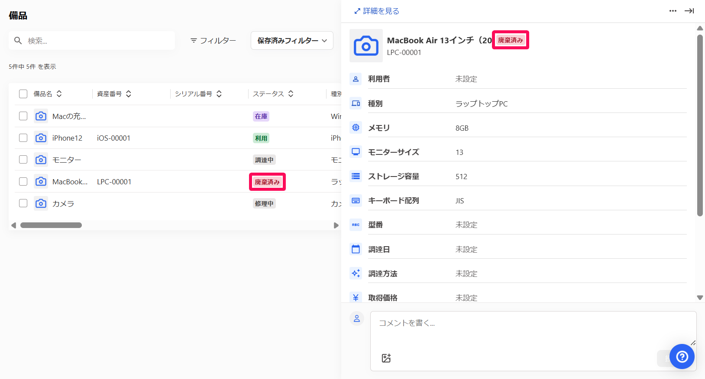Open the three-dot more options menu
Image resolution: width=705 pixels, height=379 pixels.
coord(673,11)
